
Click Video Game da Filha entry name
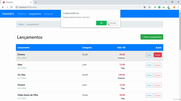(x=28, y=95)
